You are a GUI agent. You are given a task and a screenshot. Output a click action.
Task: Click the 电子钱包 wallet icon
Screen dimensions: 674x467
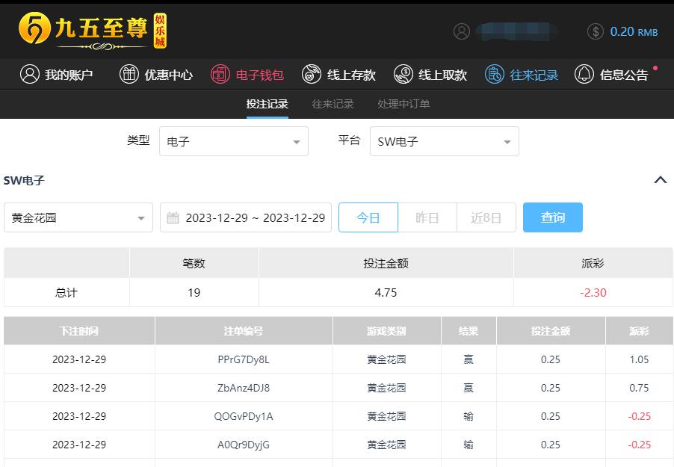point(220,75)
